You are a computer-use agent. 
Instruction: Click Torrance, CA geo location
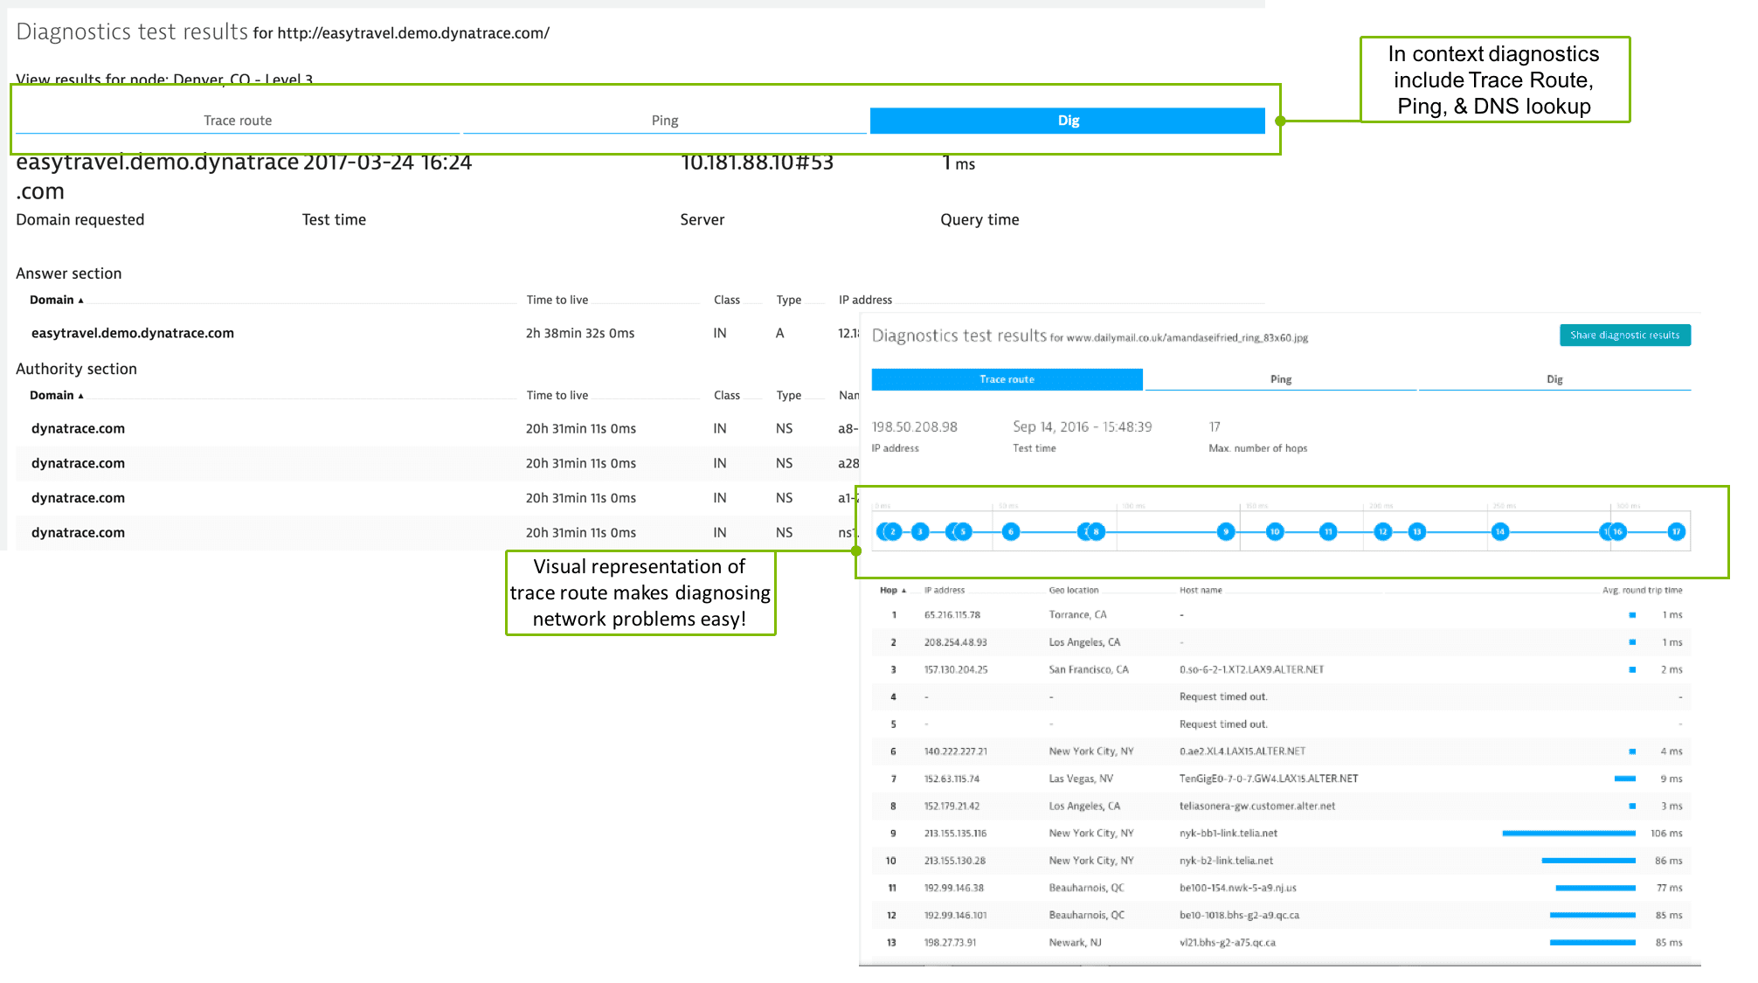1077,615
